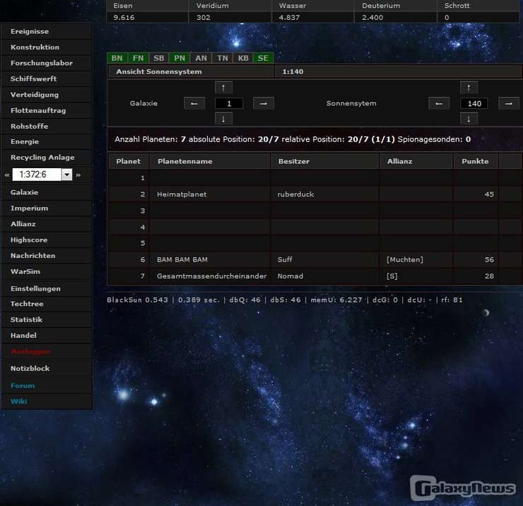Viewport: 523px width, 506px height.
Task: Select the SB tab
Action: click(x=159, y=58)
